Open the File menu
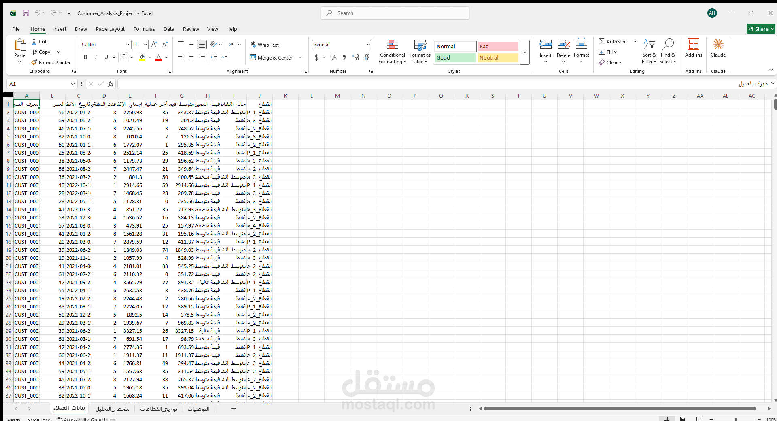Image resolution: width=777 pixels, height=421 pixels. pos(16,29)
